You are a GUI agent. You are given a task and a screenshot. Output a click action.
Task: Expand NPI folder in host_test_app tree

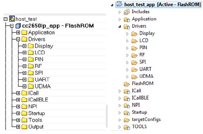point(120,106)
